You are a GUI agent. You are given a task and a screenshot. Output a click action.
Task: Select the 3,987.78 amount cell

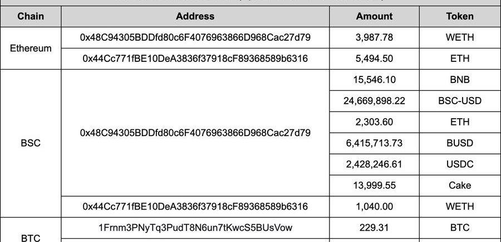[x=374, y=37]
